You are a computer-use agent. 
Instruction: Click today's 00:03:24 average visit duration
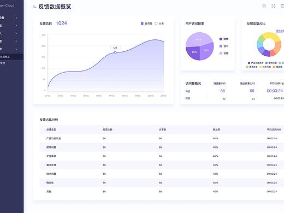point(275,91)
